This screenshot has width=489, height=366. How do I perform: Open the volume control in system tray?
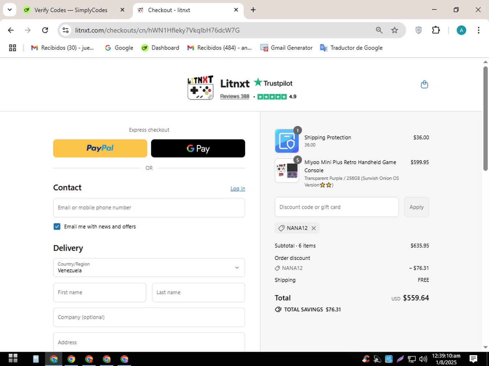click(x=423, y=359)
